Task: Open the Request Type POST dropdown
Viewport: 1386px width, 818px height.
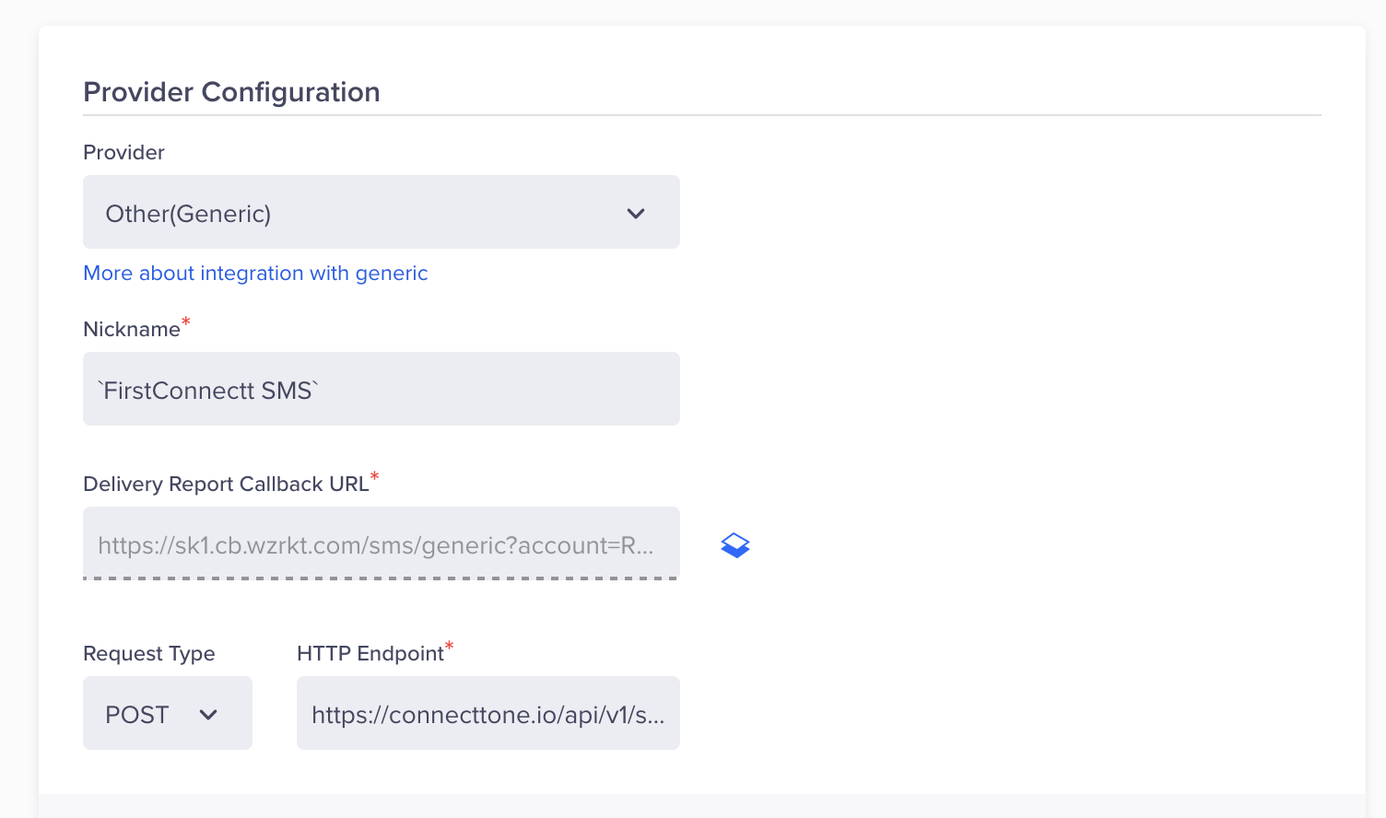Action: click(168, 713)
